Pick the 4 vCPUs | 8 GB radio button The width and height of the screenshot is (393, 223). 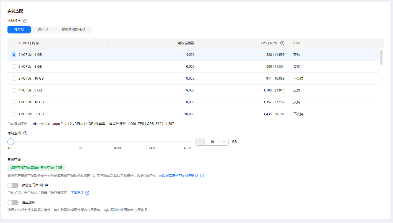point(14,90)
